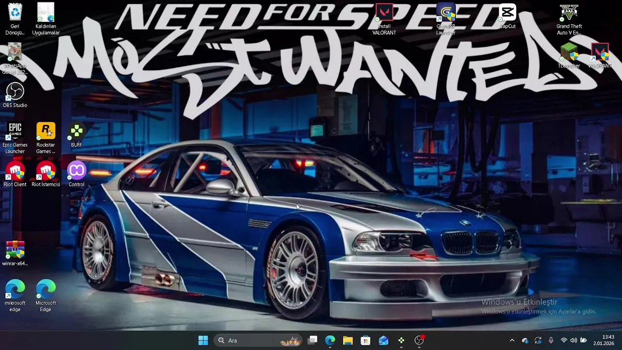Viewport: 622px width, 350px height.
Task: Open the volume speaker tray icon
Action: 573,340
